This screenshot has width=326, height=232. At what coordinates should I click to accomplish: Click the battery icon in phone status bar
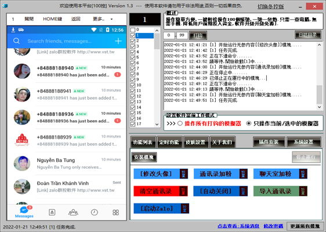(107, 30)
